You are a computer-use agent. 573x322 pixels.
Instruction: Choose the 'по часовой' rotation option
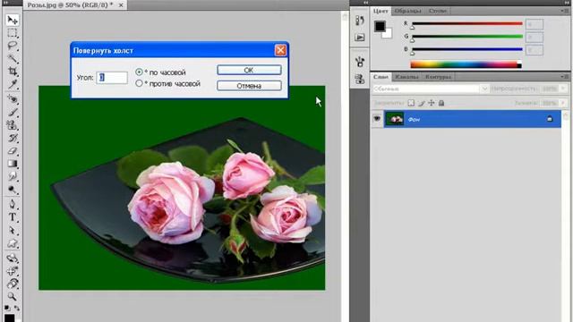pyautogui.click(x=139, y=72)
